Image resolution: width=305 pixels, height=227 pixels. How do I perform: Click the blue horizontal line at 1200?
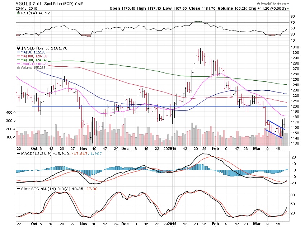(x=144, y=106)
